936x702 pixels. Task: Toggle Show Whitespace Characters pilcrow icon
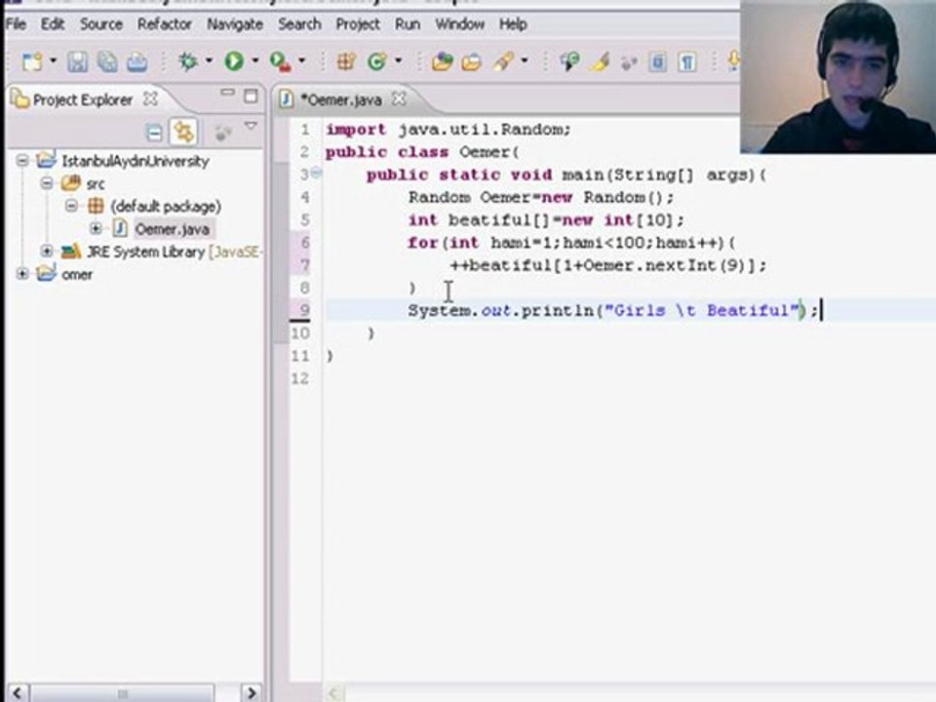[687, 61]
